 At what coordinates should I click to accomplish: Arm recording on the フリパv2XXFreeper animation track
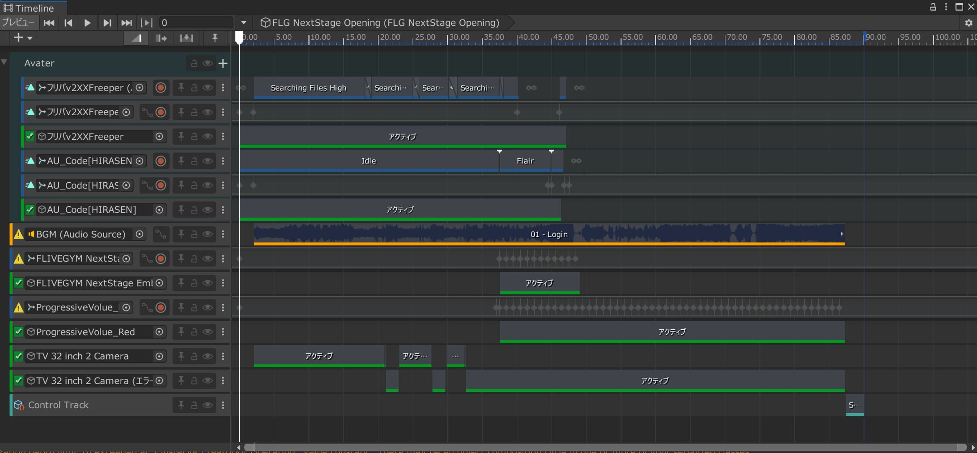point(161,88)
